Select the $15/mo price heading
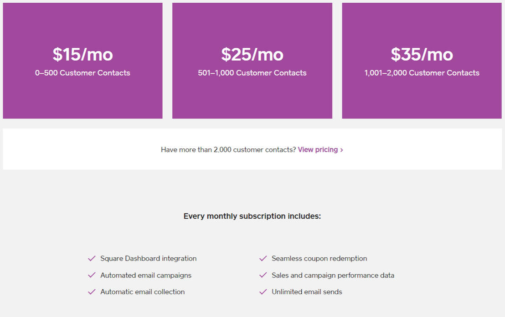Image resolution: width=505 pixels, height=317 pixels. 82,55
